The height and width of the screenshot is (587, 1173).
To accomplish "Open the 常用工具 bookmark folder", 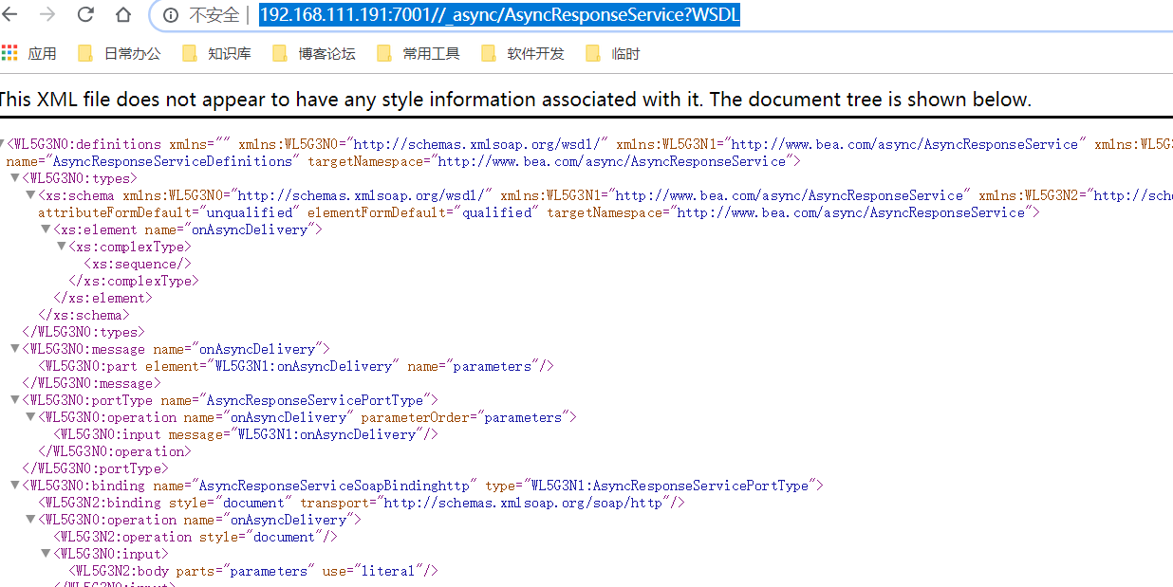I will click(x=419, y=53).
